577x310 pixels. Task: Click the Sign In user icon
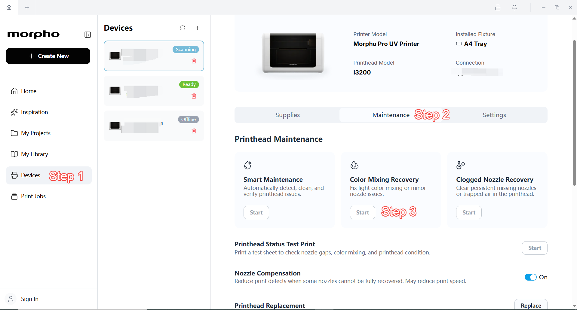(11, 299)
